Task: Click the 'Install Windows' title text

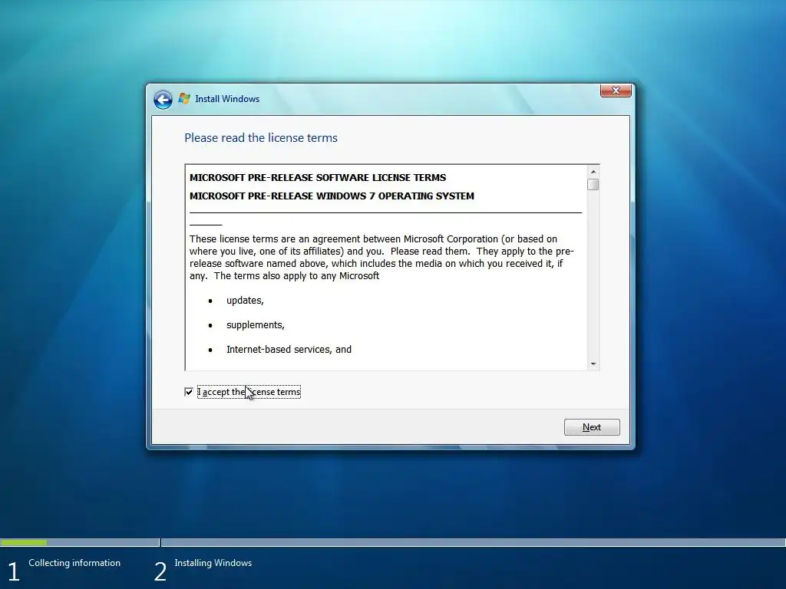Action: (227, 99)
